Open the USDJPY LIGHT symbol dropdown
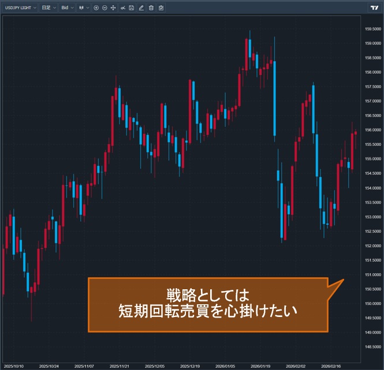 coord(21,8)
